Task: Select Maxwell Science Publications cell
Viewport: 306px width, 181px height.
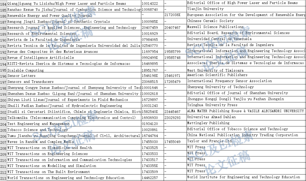Action: pyautogui.click(x=215, y=27)
